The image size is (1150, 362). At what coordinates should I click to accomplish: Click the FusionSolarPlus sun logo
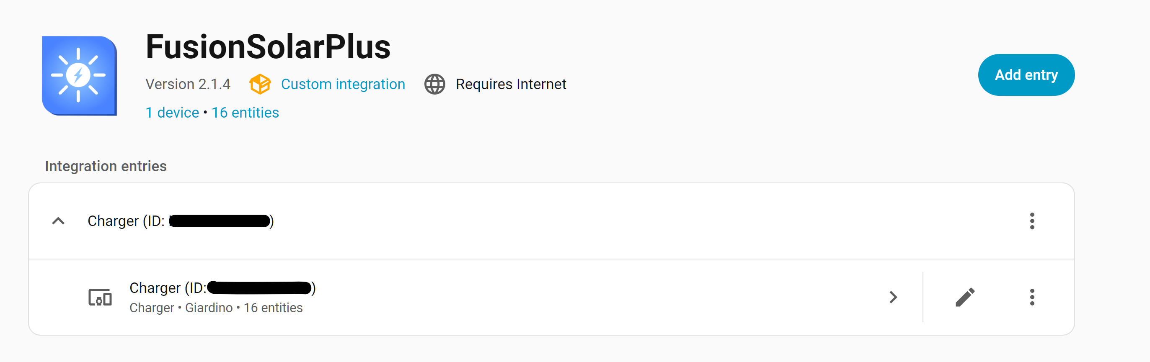pyautogui.click(x=79, y=75)
